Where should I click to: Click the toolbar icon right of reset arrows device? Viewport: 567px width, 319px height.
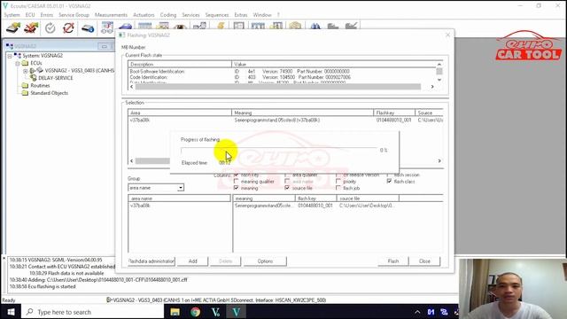tap(107, 27)
